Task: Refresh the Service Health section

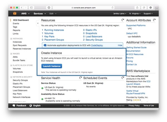Action: (x=80, y=78)
